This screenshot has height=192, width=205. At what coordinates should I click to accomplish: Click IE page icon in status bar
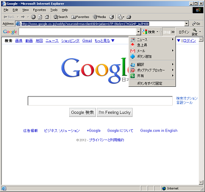(x=4, y=188)
